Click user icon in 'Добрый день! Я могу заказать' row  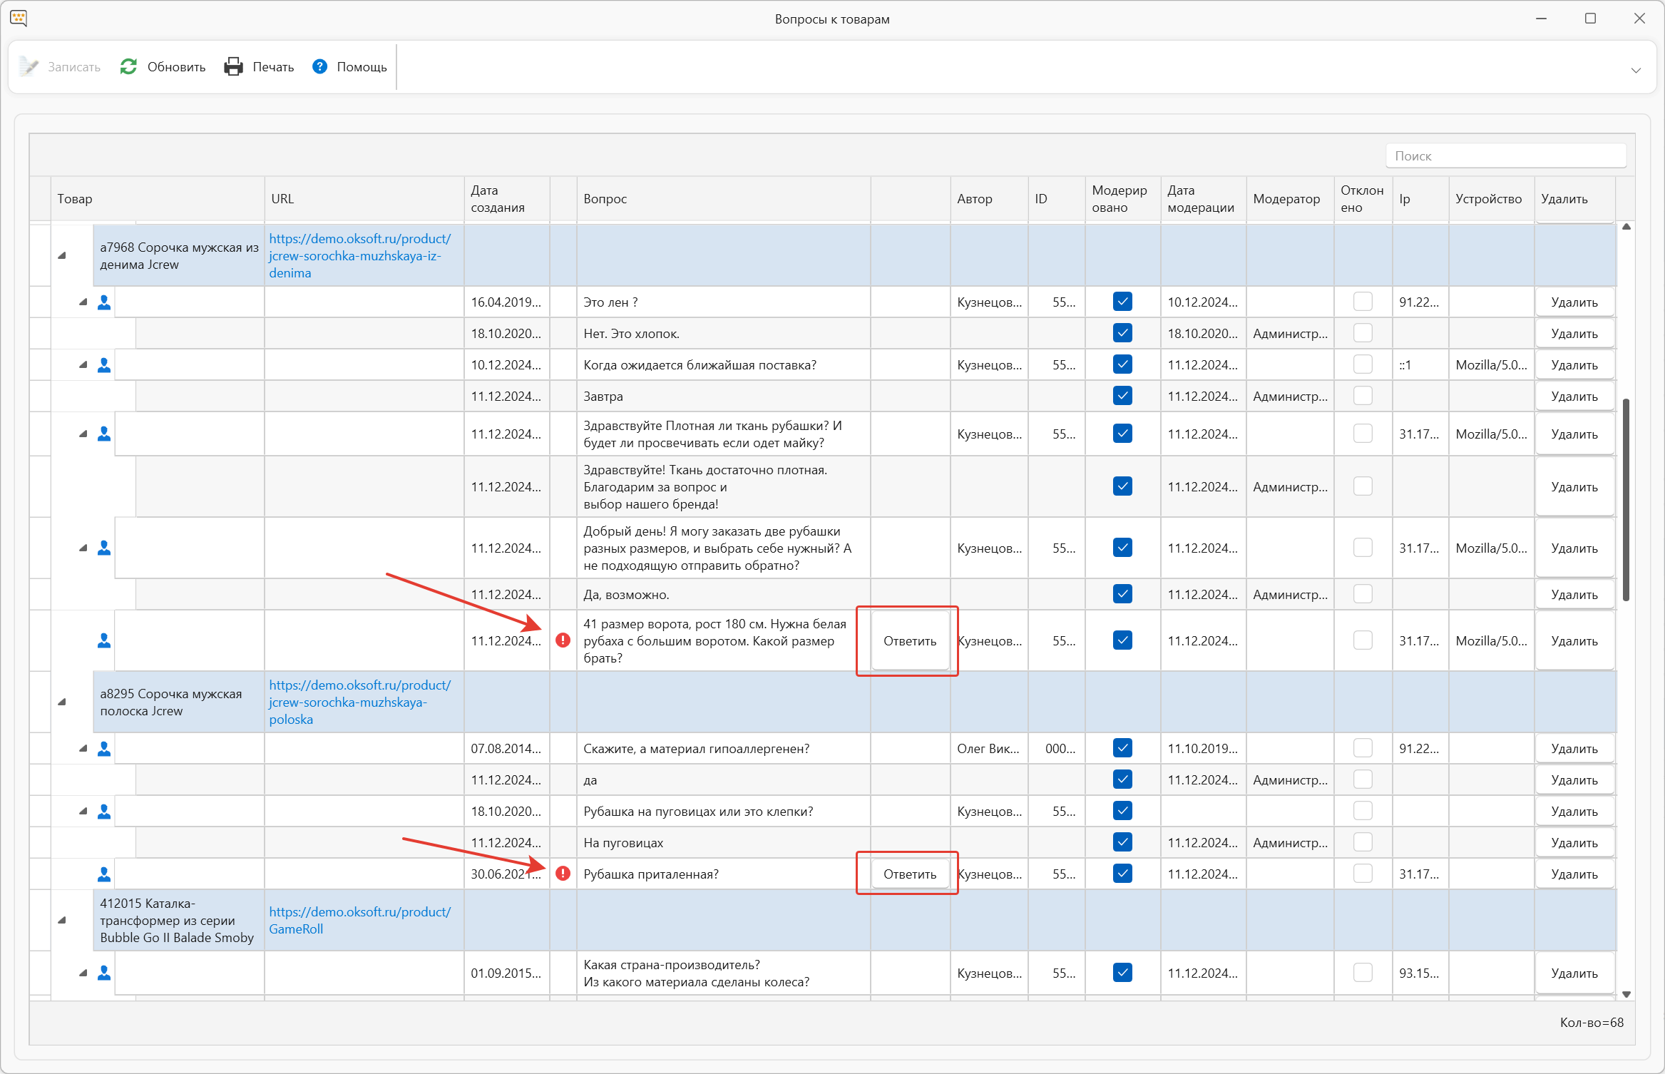(x=104, y=548)
